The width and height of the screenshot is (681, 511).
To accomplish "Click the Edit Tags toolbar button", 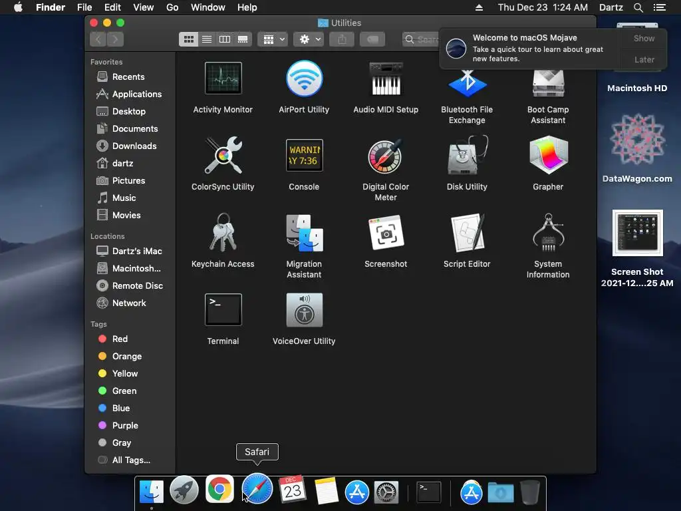I will (x=372, y=39).
